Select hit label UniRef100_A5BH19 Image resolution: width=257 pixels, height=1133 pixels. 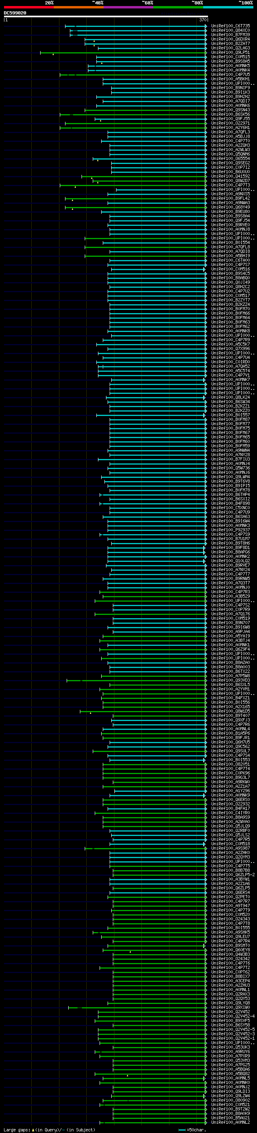[x=230, y=256]
